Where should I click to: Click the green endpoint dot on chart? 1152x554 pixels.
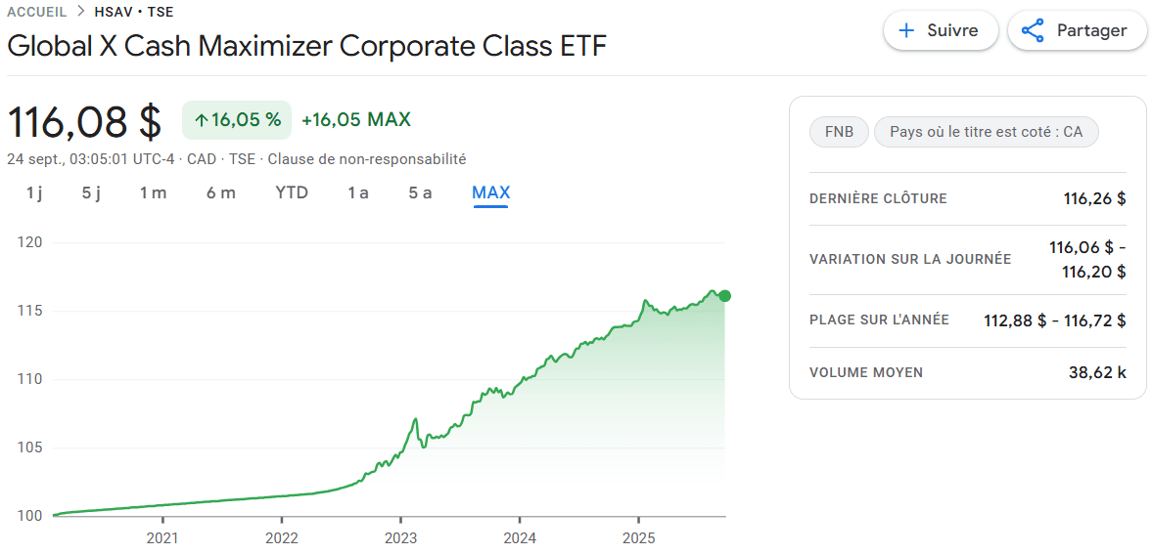724,296
